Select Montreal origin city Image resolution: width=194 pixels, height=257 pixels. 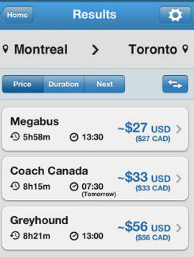(x=41, y=49)
